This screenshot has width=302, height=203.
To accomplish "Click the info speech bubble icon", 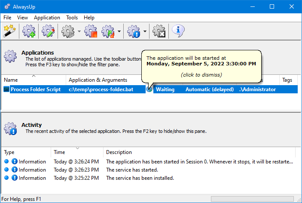I will pyautogui.click(x=178, y=31).
